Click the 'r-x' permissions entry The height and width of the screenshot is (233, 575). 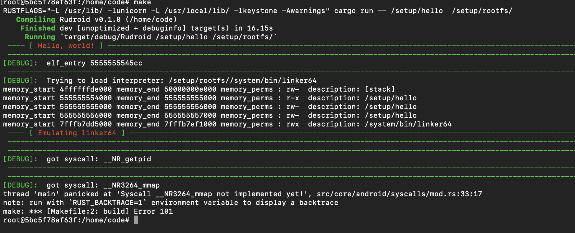coord(293,98)
